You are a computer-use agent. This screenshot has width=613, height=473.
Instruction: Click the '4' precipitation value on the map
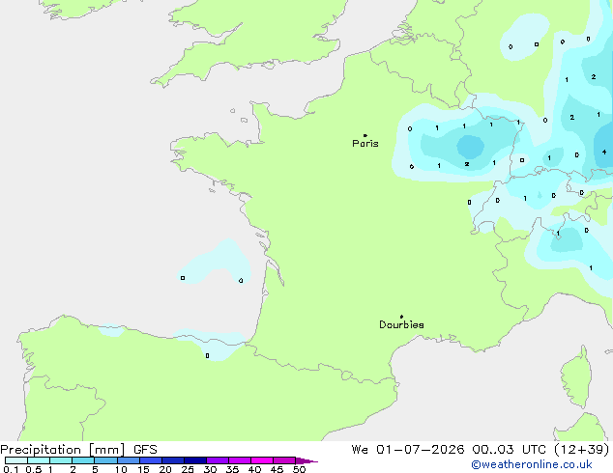tap(604, 152)
